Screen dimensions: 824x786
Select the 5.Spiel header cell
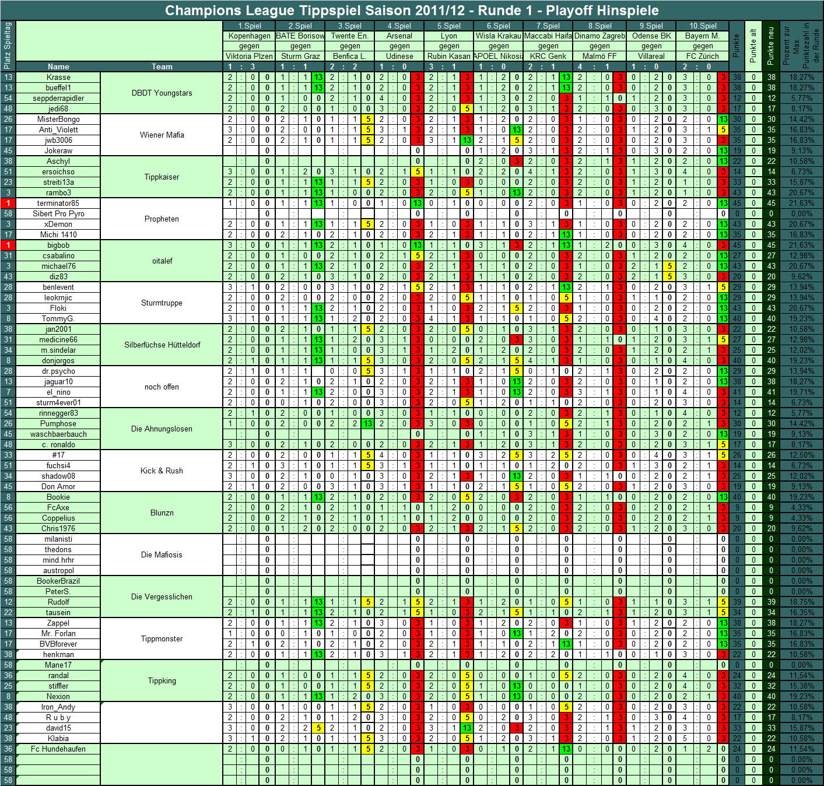[448, 26]
